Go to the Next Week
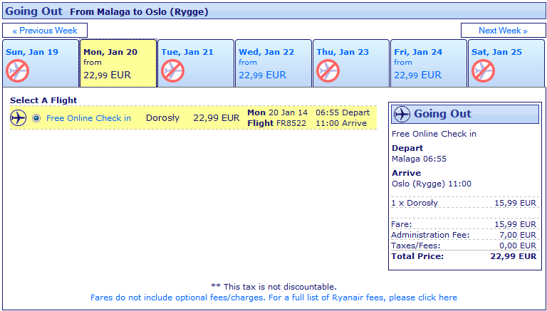The image size is (547, 311). click(x=503, y=31)
